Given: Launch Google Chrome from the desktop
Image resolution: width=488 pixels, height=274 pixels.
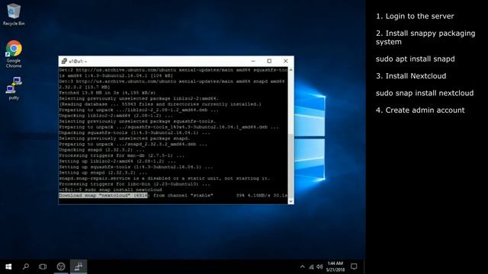Looking at the screenshot, I should 14,54.
